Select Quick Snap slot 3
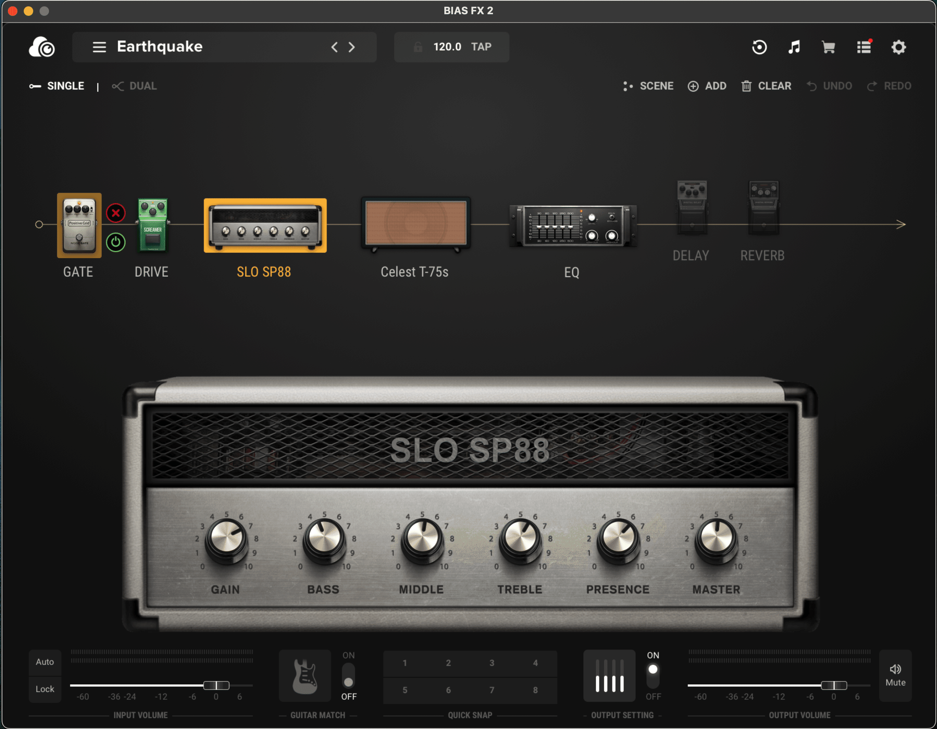This screenshot has height=729, width=937. 492,663
